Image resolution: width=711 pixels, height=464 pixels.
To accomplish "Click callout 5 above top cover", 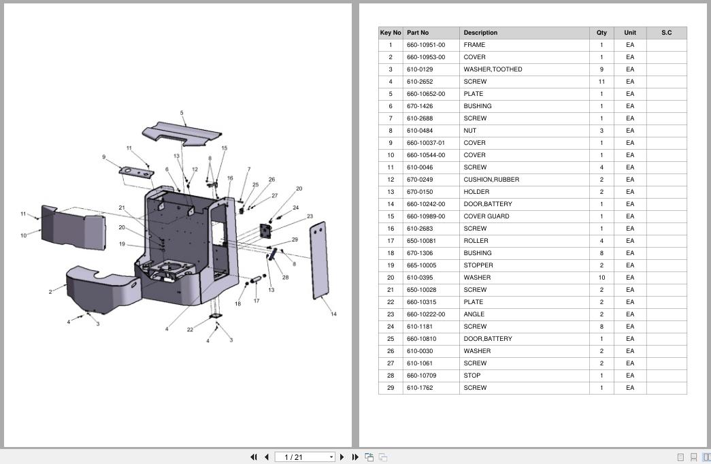I will (182, 113).
